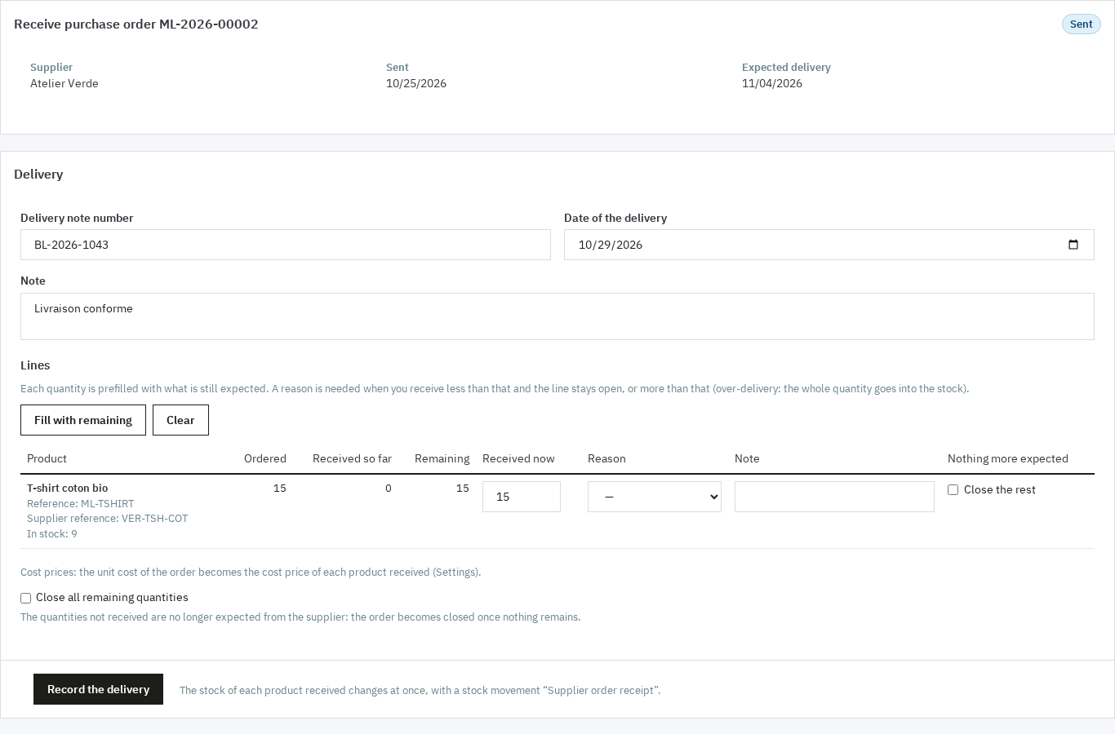Click the "Cost prices" settings hint text
The image size is (1115, 734).
(251, 573)
